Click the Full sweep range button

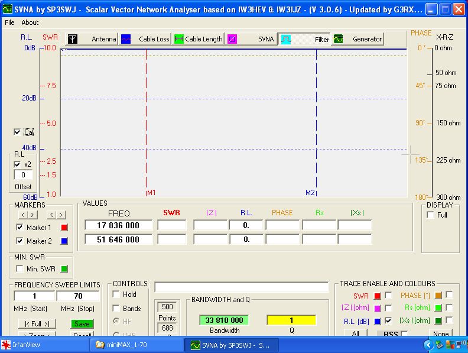pos(37,324)
